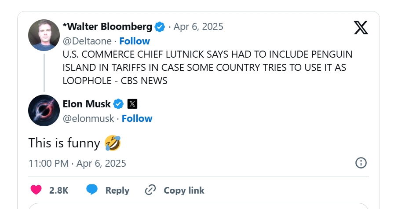Viewport: 409px width, 209px height.
Task: Click Elon Musk's profile avatar
Action: pyautogui.click(x=44, y=110)
